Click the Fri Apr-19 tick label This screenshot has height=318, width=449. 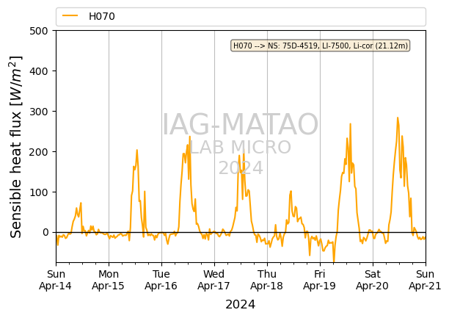[x=320, y=280]
